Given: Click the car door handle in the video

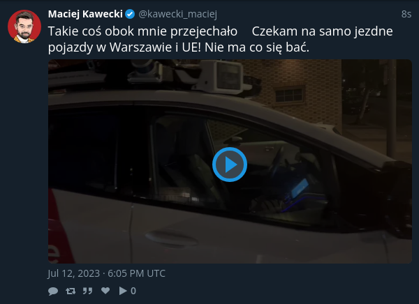Looking at the screenshot, I should pos(172,238).
